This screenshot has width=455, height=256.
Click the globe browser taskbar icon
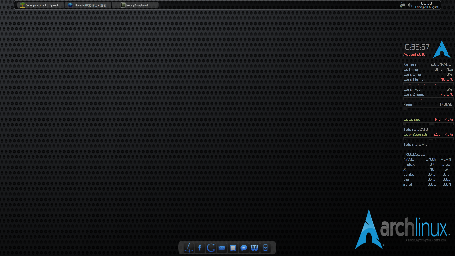[70, 5]
